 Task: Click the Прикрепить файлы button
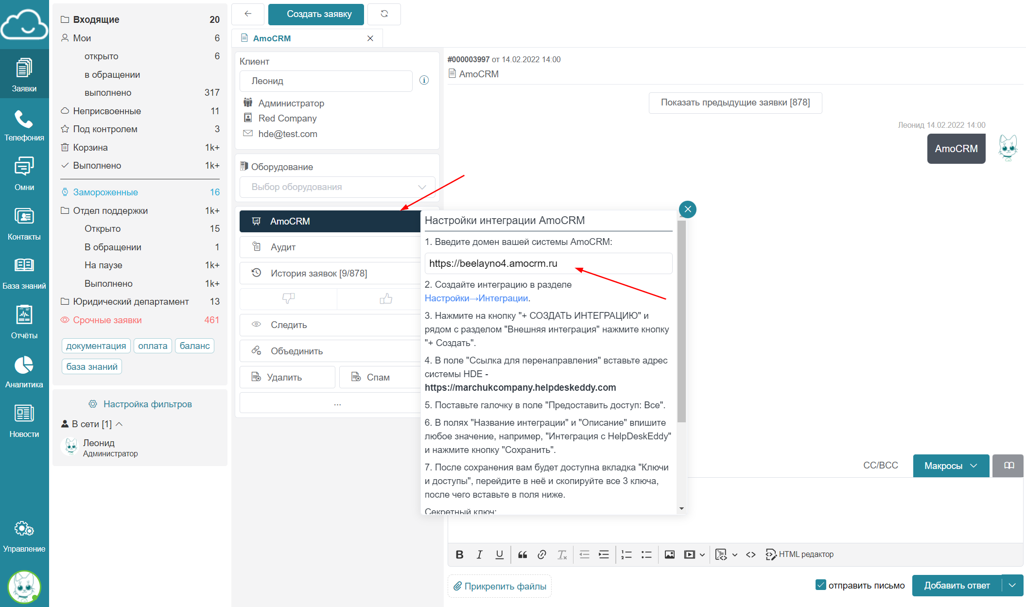[500, 586]
